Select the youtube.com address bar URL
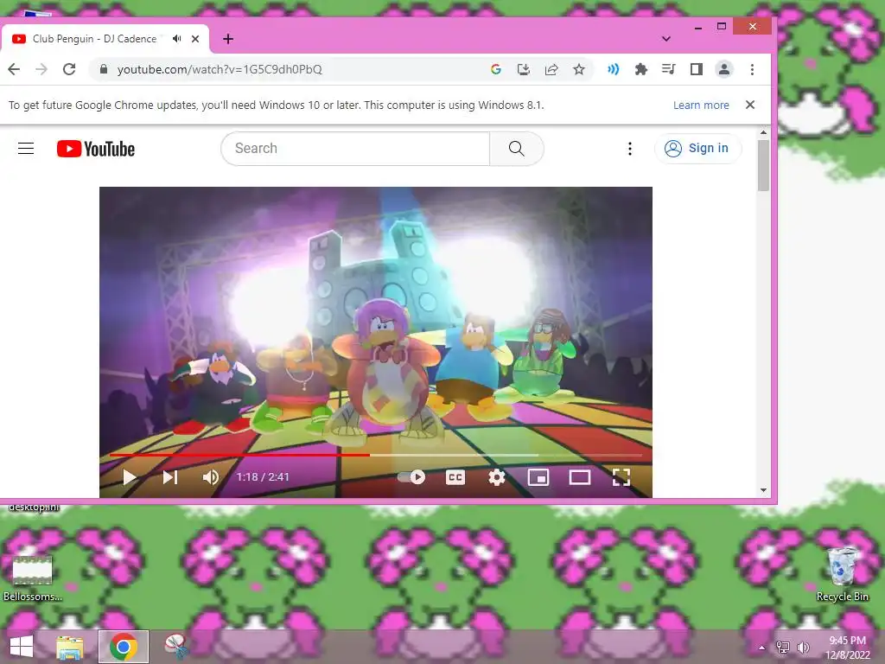 pos(220,69)
